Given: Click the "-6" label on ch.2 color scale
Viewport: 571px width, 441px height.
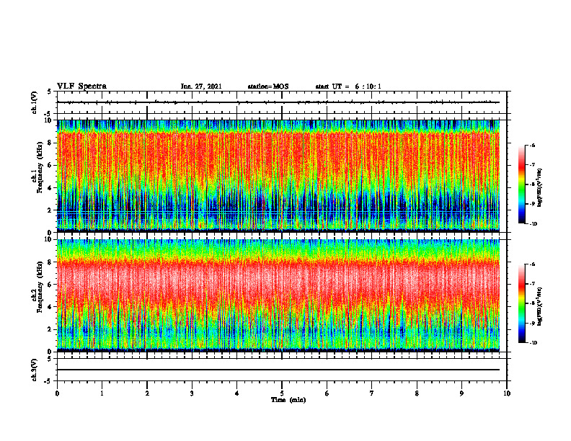Looking at the screenshot, I should tap(532, 264).
